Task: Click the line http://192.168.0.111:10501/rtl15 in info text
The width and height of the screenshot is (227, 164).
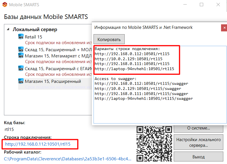Action: pyautogui.click(x=132, y=64)
